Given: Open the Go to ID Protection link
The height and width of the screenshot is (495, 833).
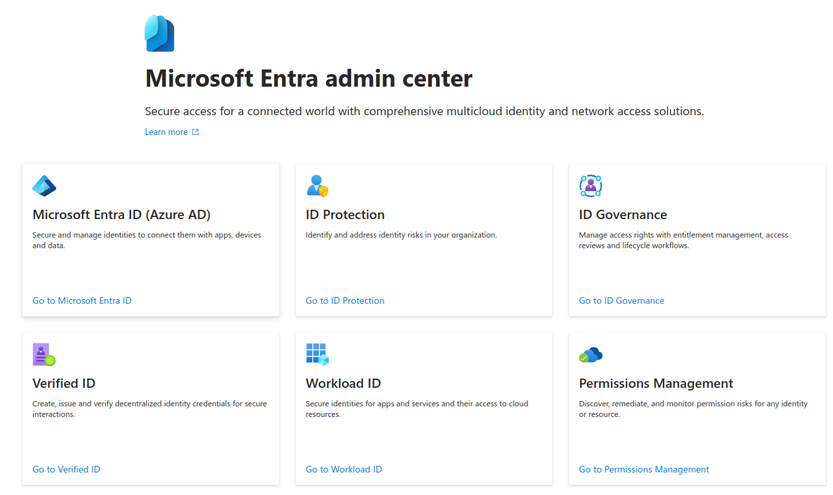Looking at the screenshot, I should pos(345,300).
